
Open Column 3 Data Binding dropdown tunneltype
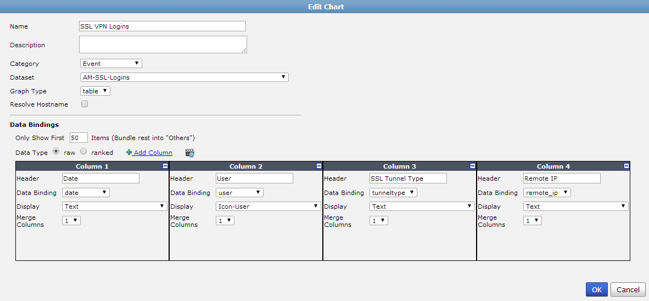click(x=393, y=193)
